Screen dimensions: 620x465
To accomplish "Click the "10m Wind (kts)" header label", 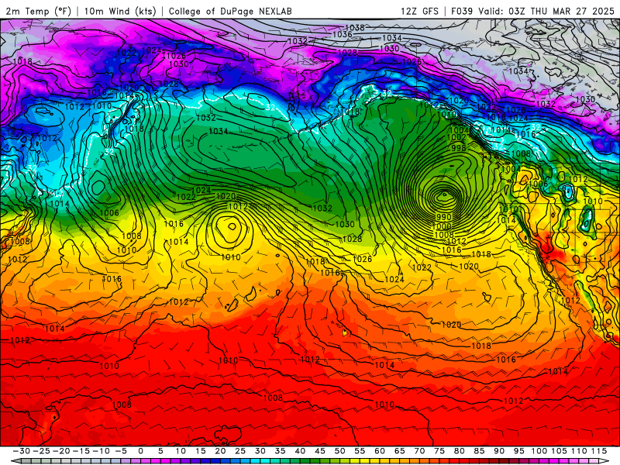I will click(120, 11).
